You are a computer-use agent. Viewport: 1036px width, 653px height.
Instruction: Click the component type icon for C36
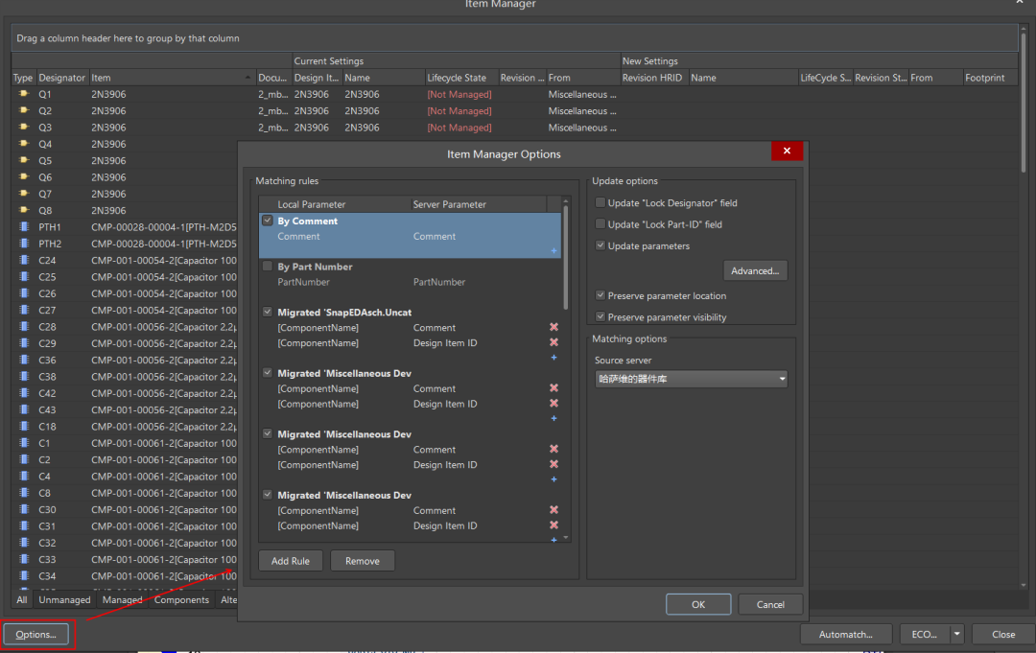tap(24, 360)
